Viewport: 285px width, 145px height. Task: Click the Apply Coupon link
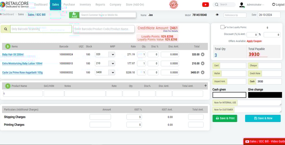[254, 41]
